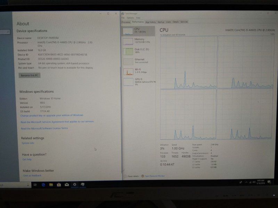The width and height of the screenshot is (278, 208).
Task: Open the Services tab
Action: [184, 22]
